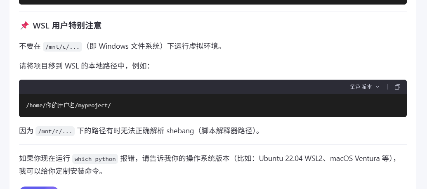Select the WSL 用户特别注意 heading
Screen dimensions: 427x189
[67, 26]
